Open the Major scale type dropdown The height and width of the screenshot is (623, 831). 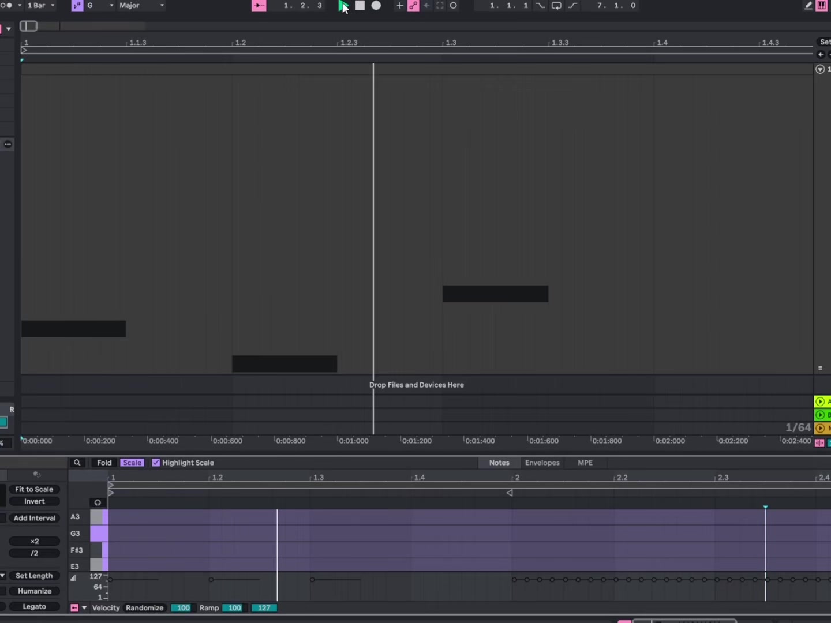tap(141, 6)
